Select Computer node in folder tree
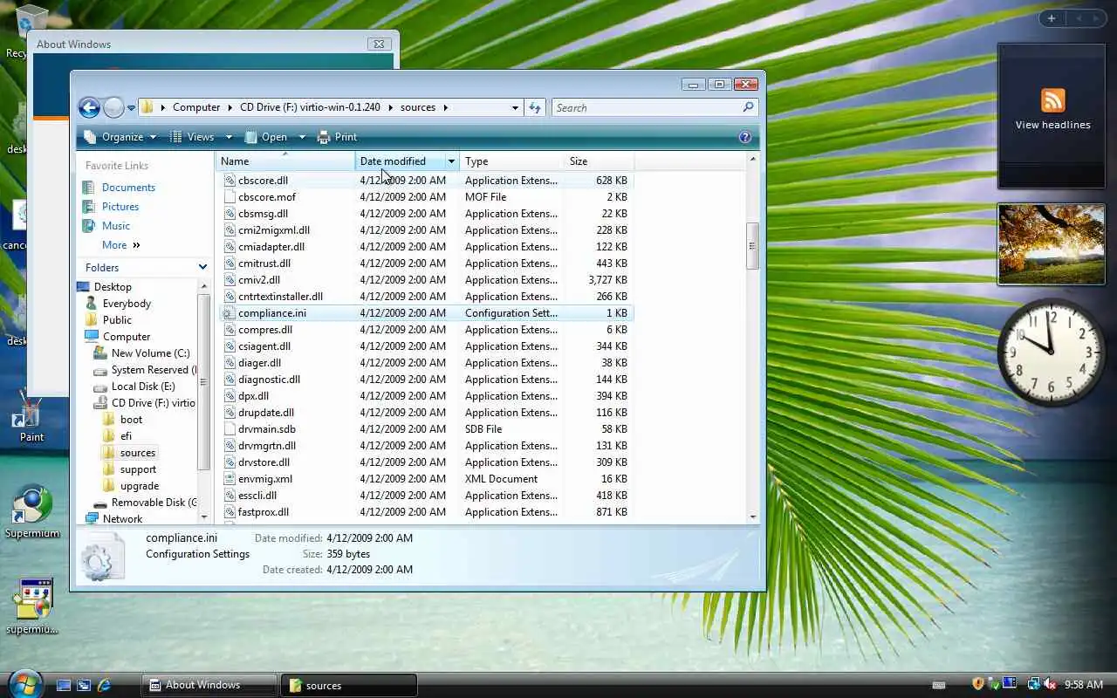 [x=127, y=337]
